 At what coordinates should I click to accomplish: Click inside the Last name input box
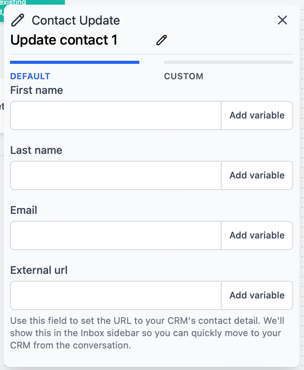click(115, 175)
